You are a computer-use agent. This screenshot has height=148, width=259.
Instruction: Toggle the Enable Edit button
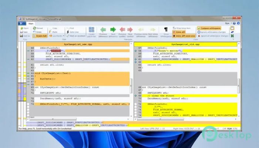pos(40,36)
